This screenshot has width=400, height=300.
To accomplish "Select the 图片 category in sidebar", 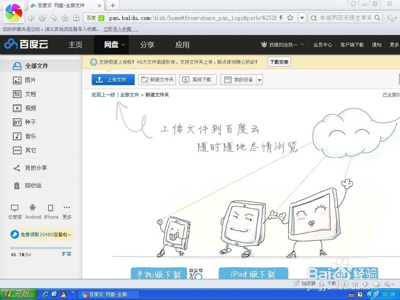I will click(17, 80).
